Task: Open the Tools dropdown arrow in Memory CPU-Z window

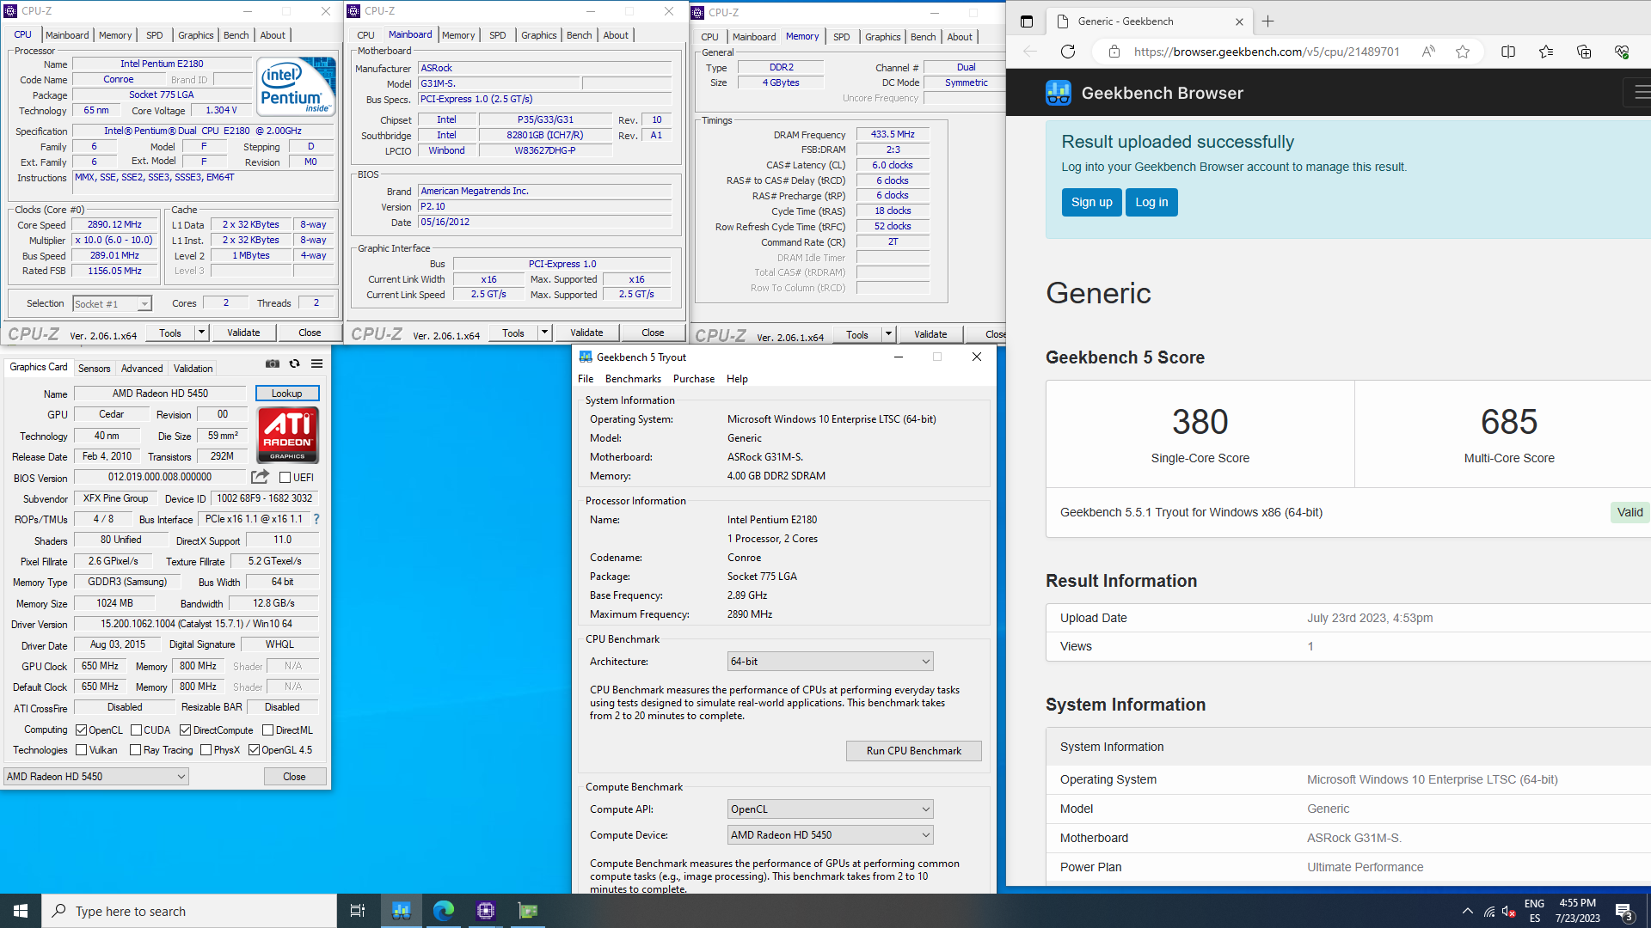Action: coord(888,334)
